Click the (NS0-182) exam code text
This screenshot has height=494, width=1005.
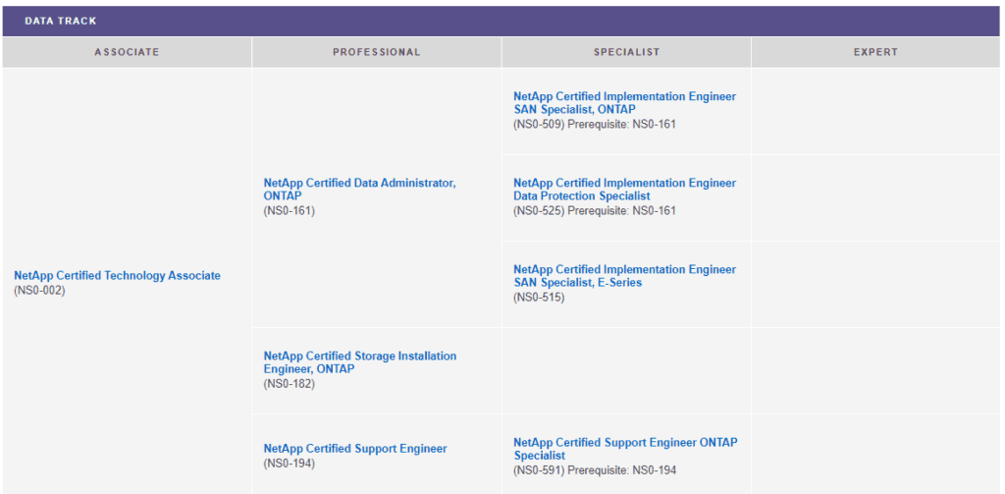[289, 384]
